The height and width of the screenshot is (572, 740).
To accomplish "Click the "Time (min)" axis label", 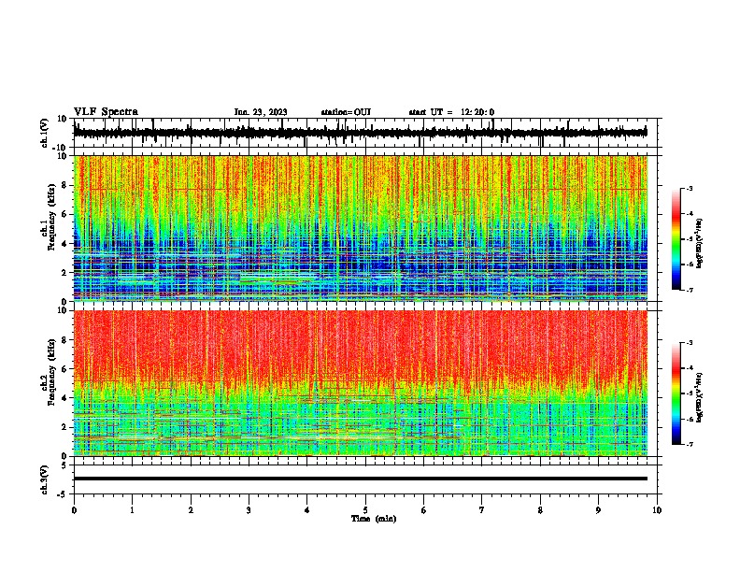I will click(374, 519).
